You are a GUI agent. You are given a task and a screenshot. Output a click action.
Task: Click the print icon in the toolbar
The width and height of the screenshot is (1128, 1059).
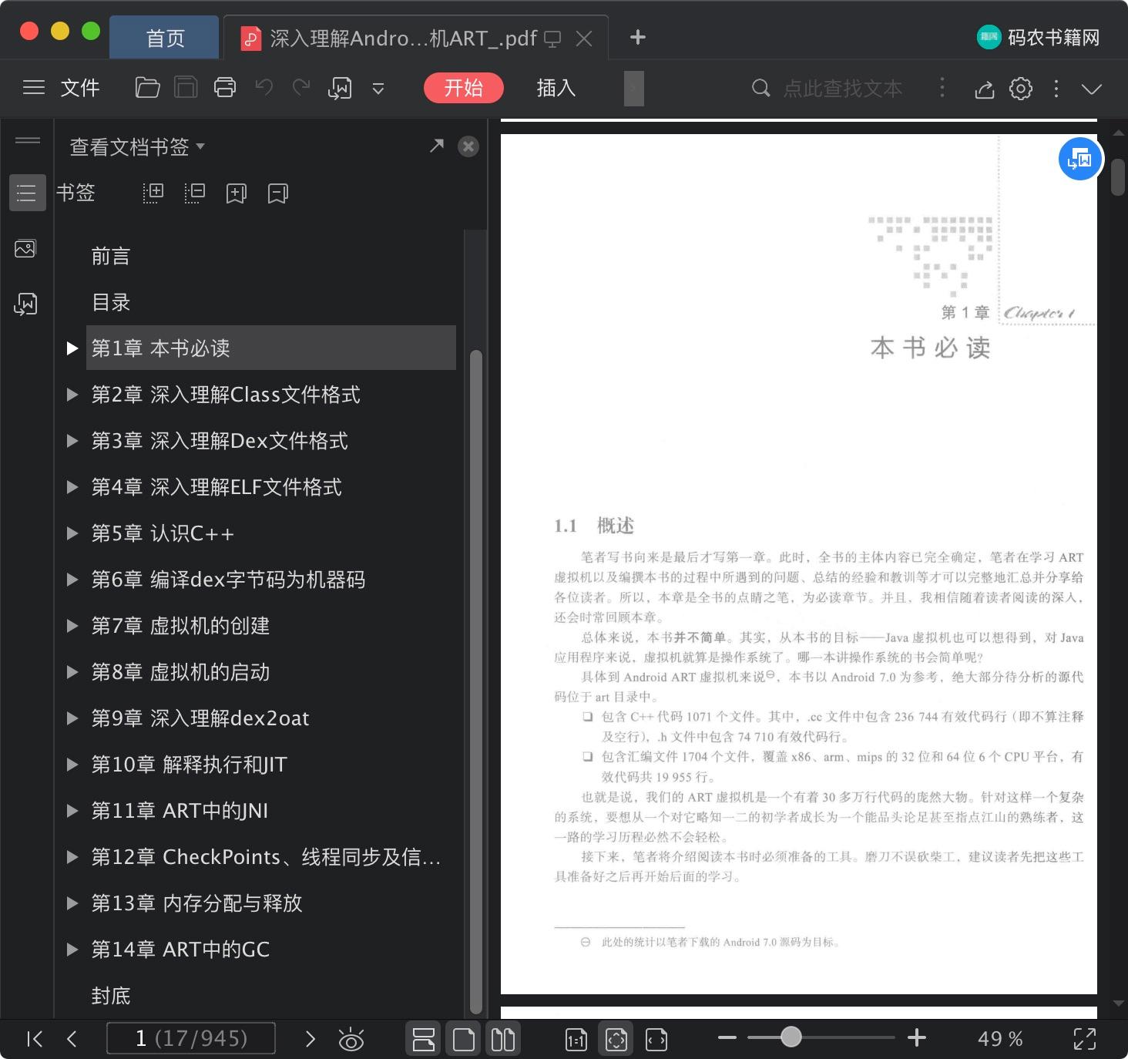[225, 88]
